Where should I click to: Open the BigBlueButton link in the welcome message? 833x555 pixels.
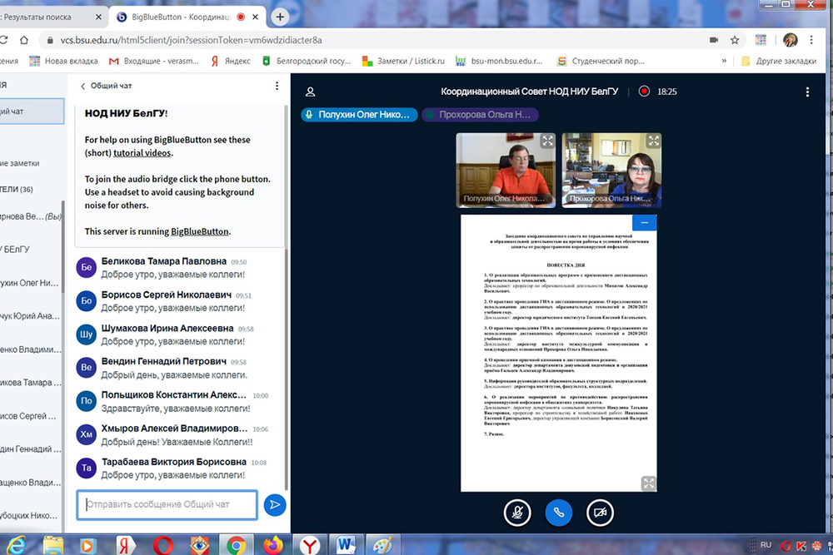200,231
